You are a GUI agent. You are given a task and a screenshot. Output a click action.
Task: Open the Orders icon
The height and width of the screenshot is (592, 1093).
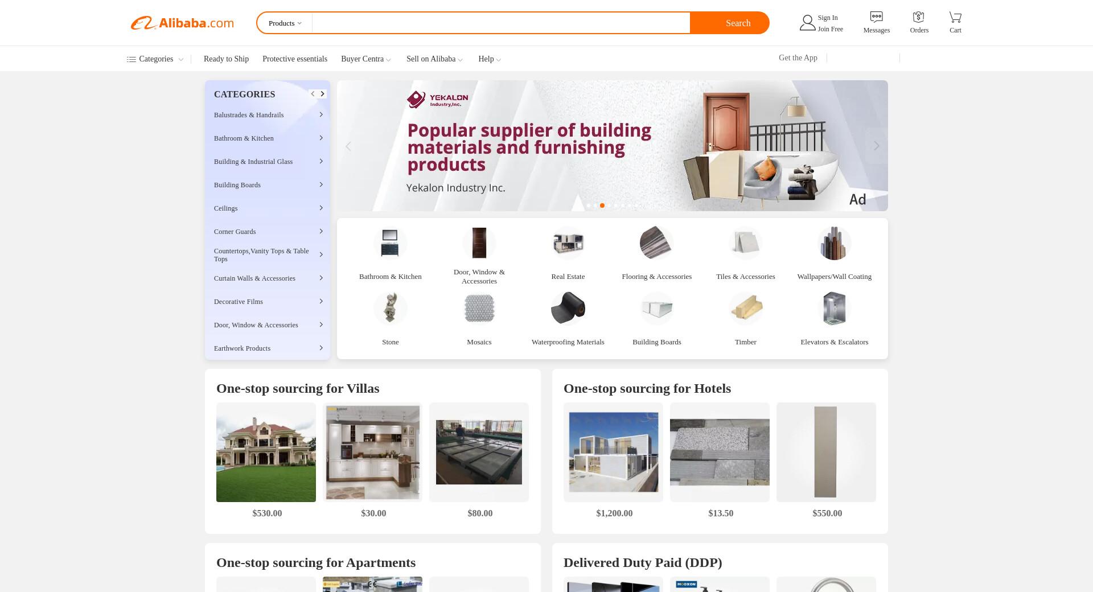tap(918, 17)
